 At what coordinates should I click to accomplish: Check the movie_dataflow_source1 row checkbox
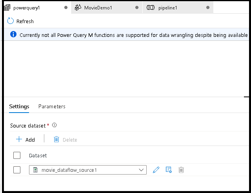17,170
